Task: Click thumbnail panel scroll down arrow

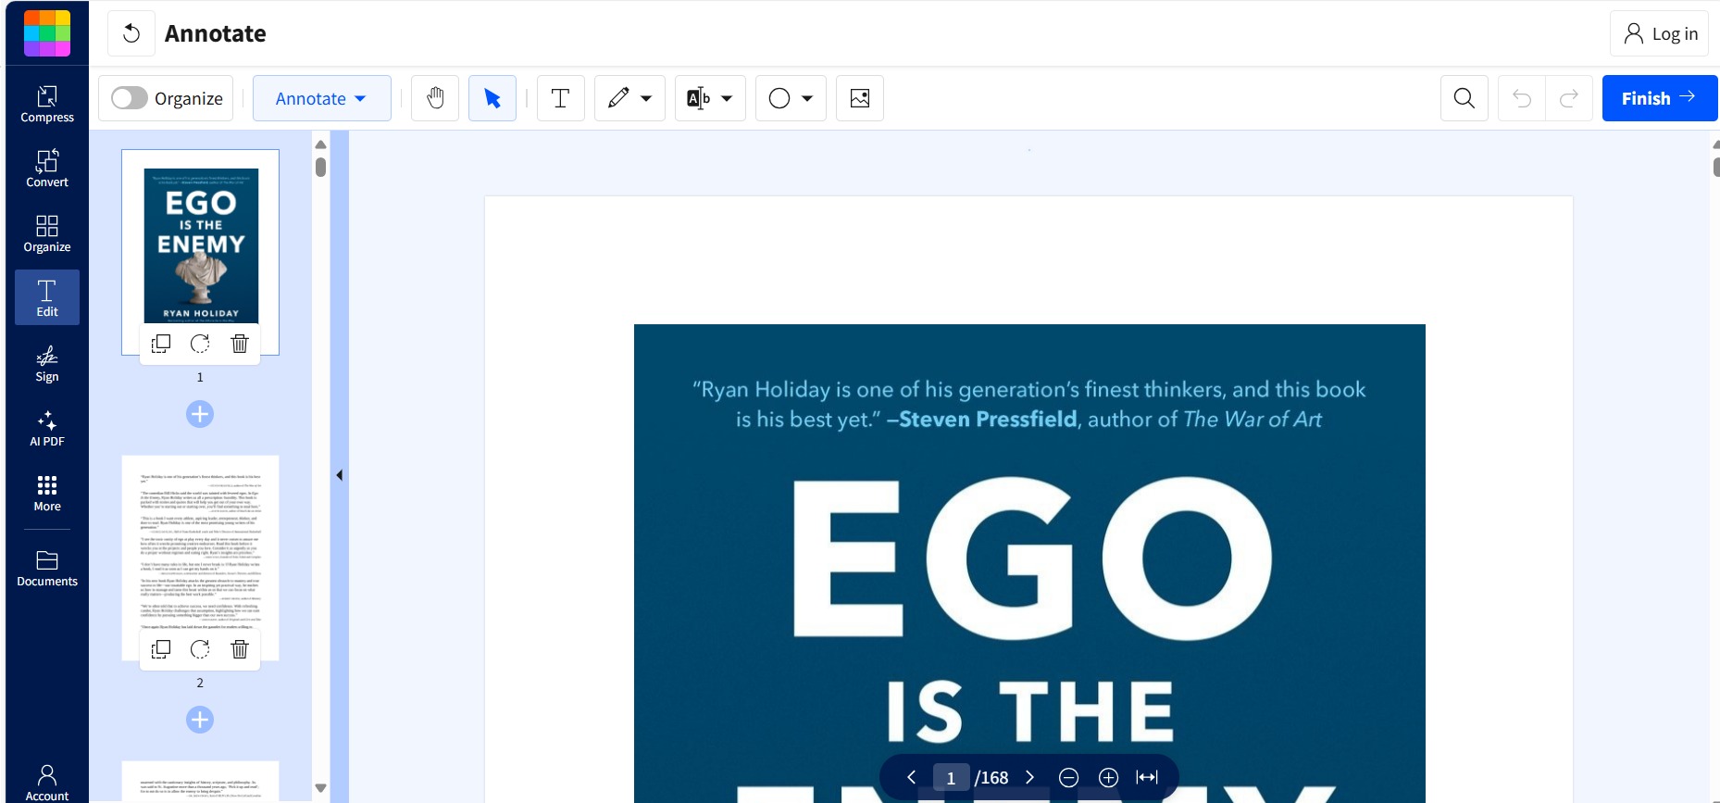Action: coord(320,788)
